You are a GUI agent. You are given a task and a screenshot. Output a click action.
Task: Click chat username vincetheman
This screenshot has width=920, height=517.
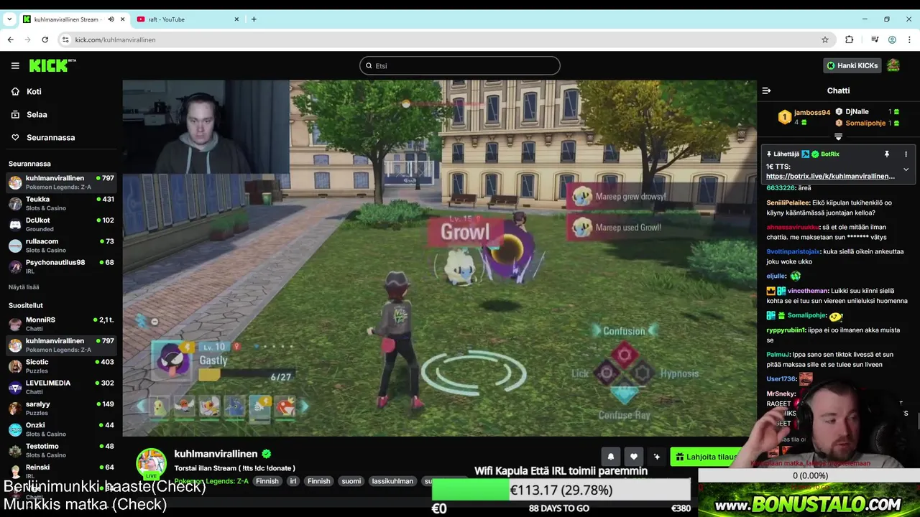[x=809, y=291]
